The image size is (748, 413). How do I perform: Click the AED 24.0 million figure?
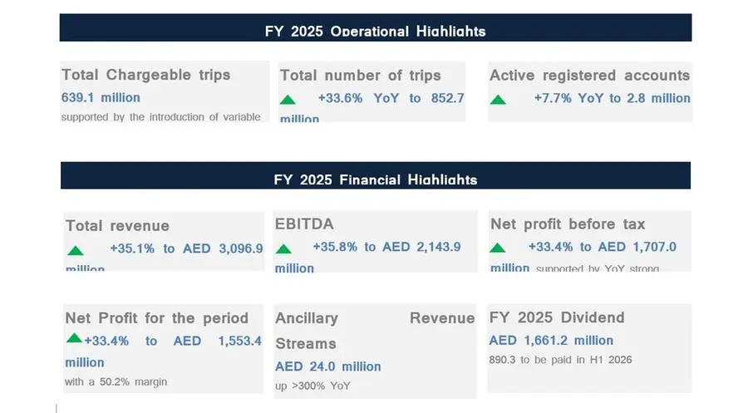[x=328, y=366]
